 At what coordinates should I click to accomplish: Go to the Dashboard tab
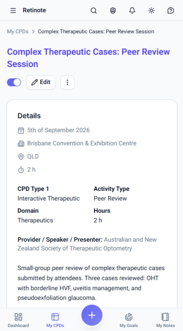[x=18, y=320]
